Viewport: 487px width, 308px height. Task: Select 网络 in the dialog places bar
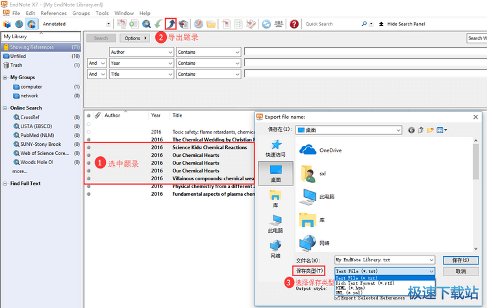click(x=275, y=249)
